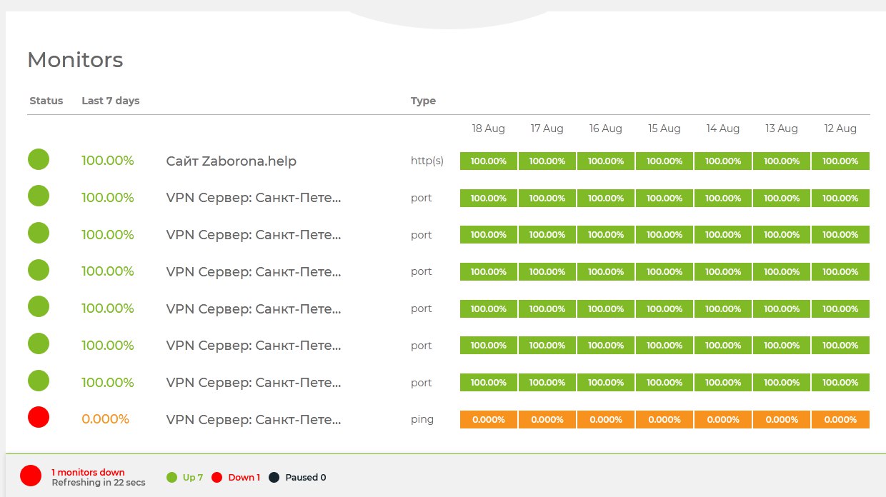This screenshot has width=886, height=497.
Task: Click Zaborona.help 13 Aug uptime bar
Action: click(782, 161)
